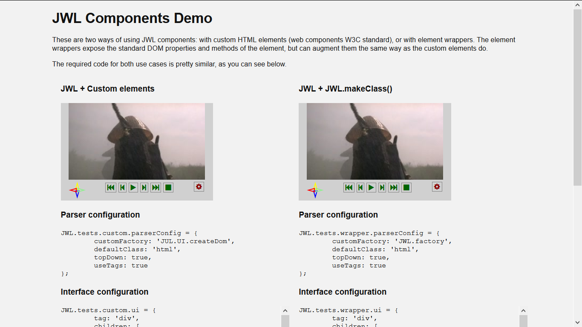Skip to start in the right player
This screenshot has height=327, width=582.
(x=349, y=187)
